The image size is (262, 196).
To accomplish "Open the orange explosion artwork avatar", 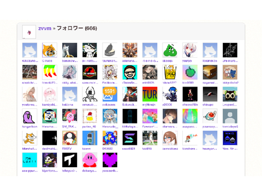I will point(130,50).
